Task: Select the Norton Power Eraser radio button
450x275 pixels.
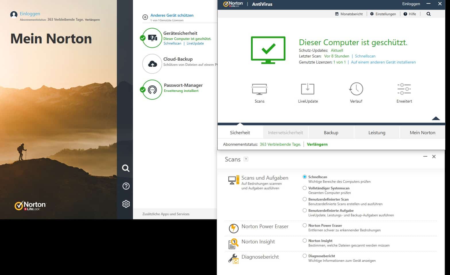Action: coord(305,225)
